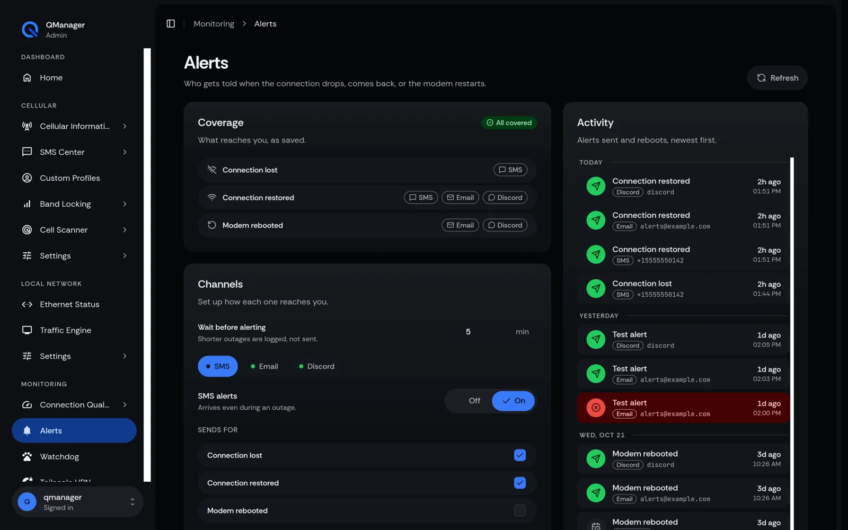
Task: Click the SMS tag on Connection lost
Action: [x=510, y=170]
